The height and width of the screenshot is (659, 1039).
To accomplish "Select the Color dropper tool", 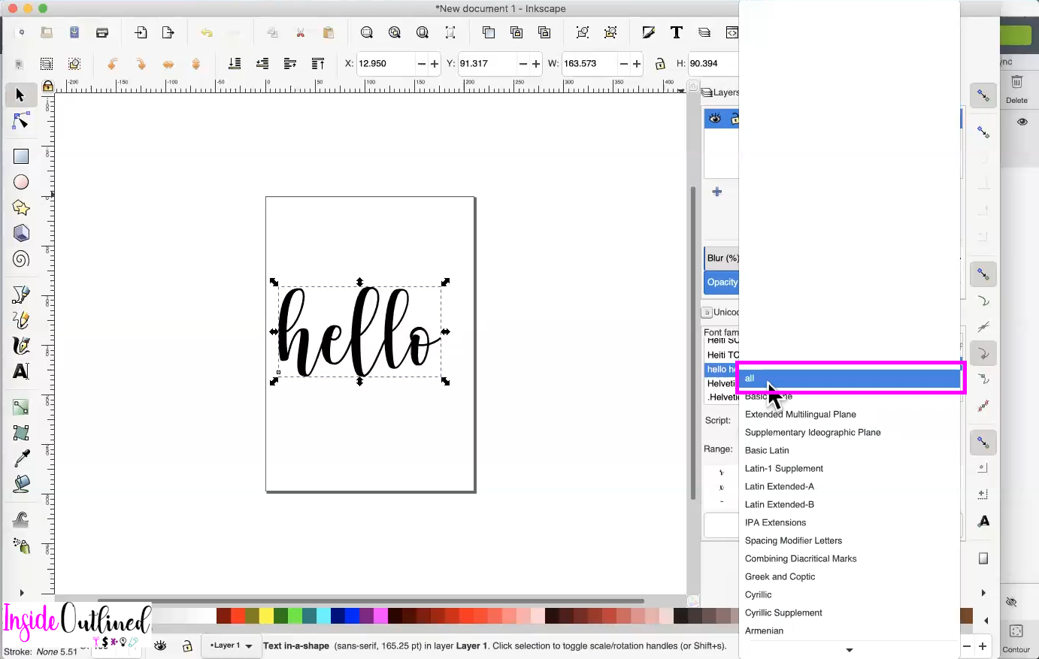I will tap(20, 458).
